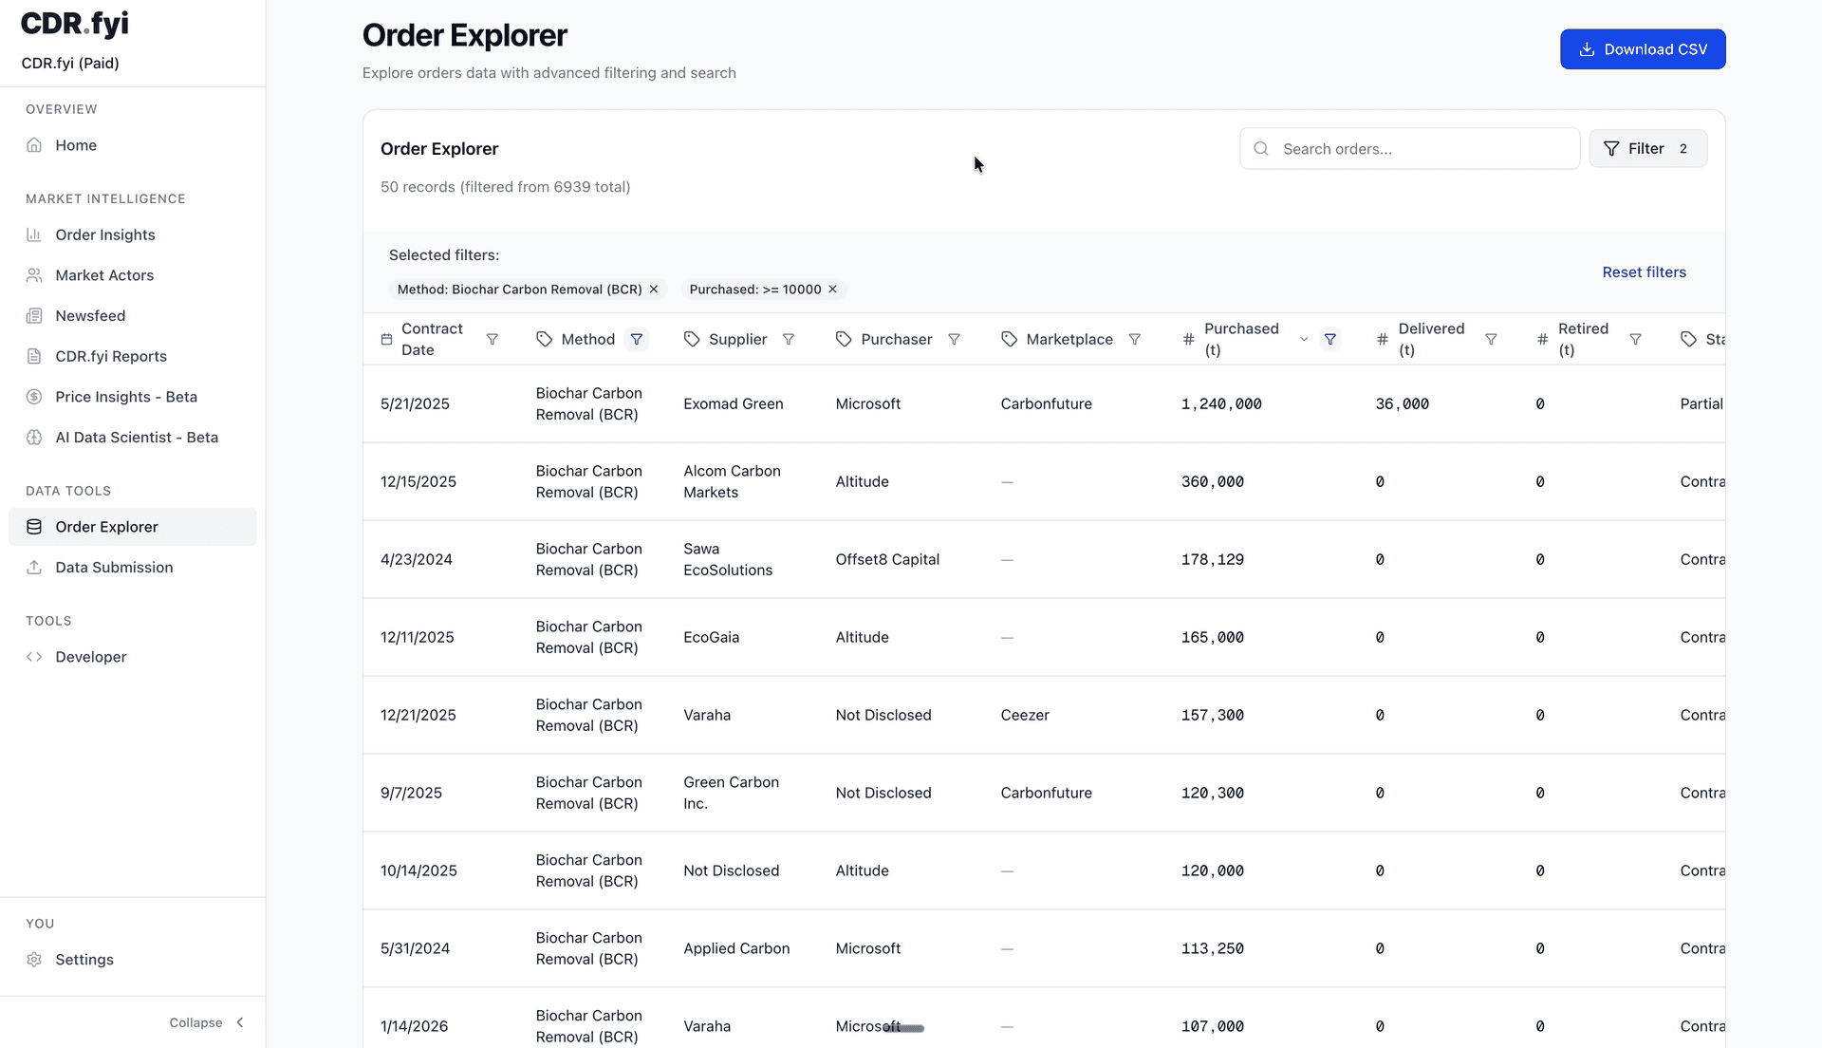Click the Reset filters link
Image resolution: width=1822 pixels, height=1048 pixels.
pyautogui.click(x=1644, y=272)
